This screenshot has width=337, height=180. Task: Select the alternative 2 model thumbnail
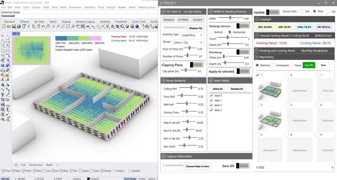[x=270, y=121]
